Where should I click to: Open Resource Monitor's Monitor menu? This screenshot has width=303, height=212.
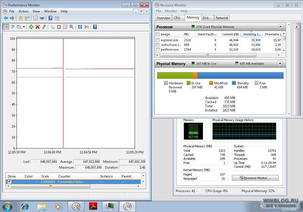tap(171, 11)
